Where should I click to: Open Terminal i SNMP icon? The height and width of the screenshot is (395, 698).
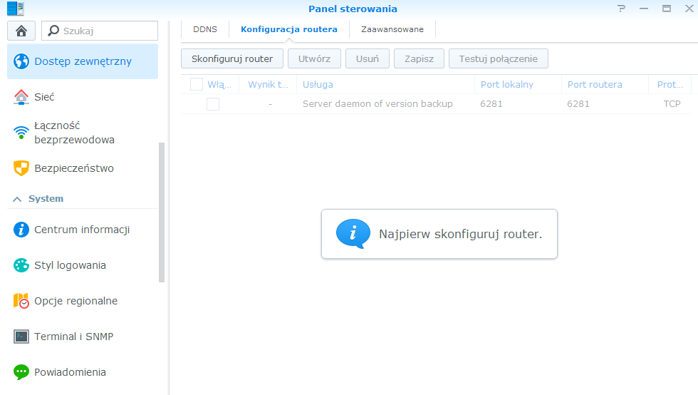[x=21, y=337]
